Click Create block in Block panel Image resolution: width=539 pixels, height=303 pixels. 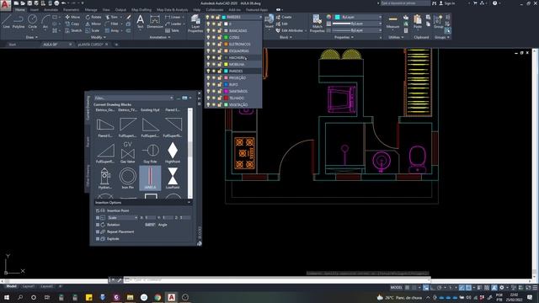(x=284, y=17)
